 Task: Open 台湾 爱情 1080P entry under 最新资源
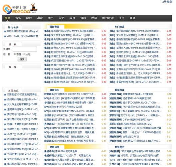click(x=74, y=78)
